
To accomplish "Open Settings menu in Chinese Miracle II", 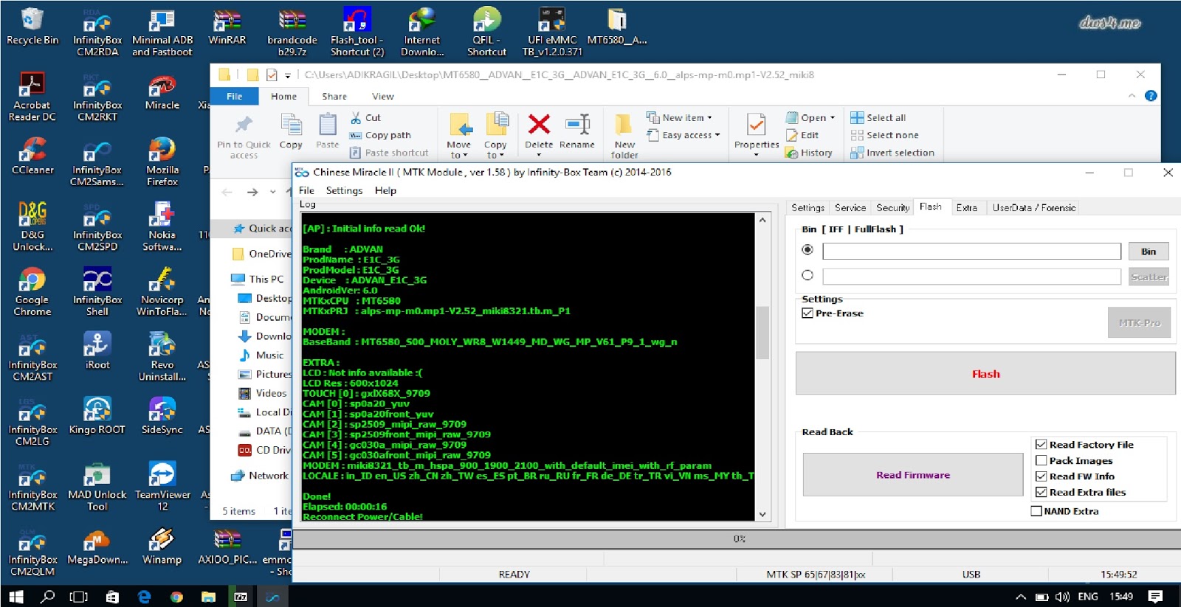I will [x=344, y=190].
